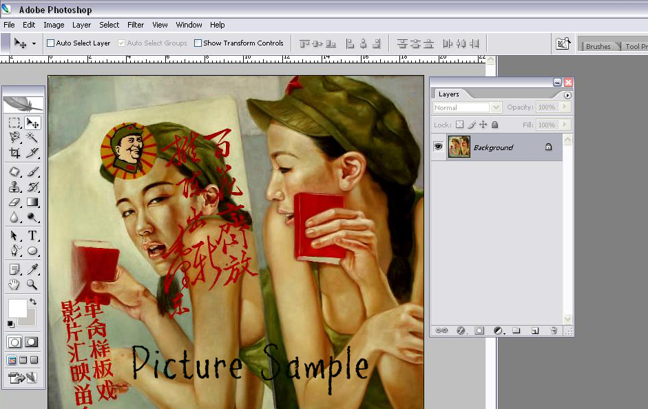Viewport: 648px width, 409px height.
Task: Open the Filter menu
Action: click(136, 25)
